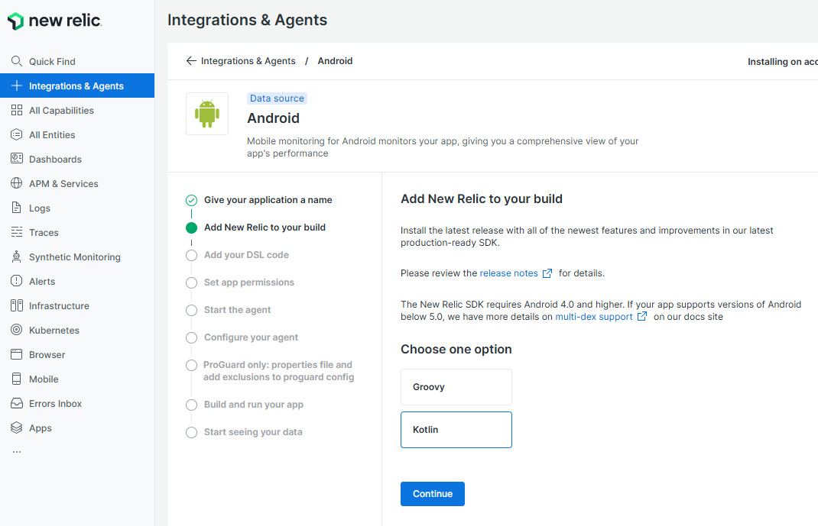Click the Android data source heading

274,118
